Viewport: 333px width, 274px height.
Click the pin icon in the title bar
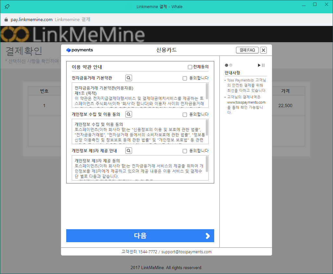pos(7,6)
